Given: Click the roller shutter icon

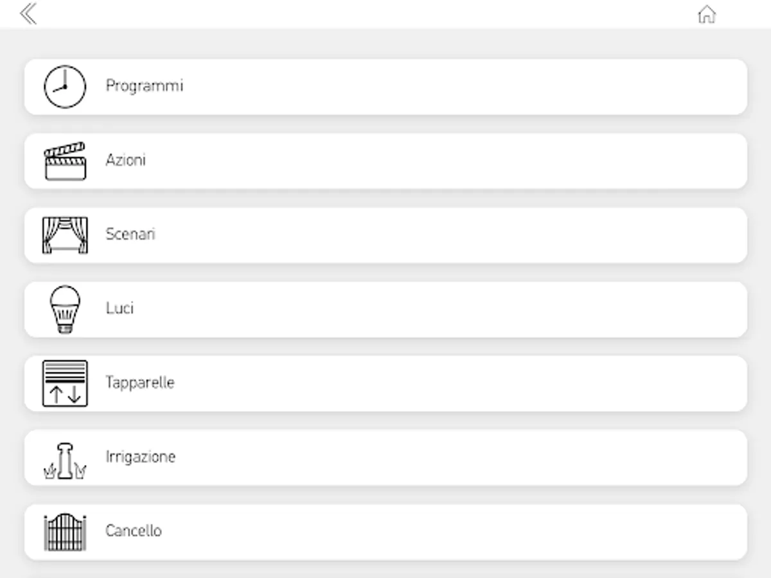Looking at the screenshot, I should pyautogui.click(x=64, y=383).
